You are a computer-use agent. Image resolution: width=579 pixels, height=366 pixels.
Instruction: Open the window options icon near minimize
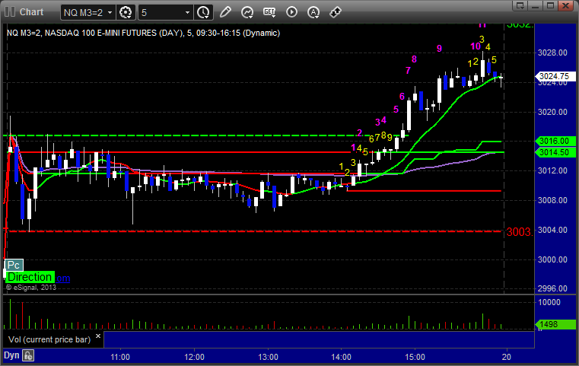[520, 5]
